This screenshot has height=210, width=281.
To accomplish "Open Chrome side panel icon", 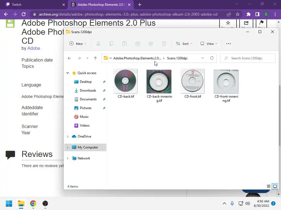I will tap(257, 14).
